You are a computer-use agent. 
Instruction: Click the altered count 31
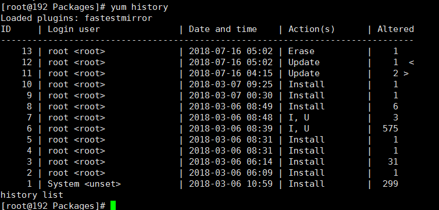point(393,162)
